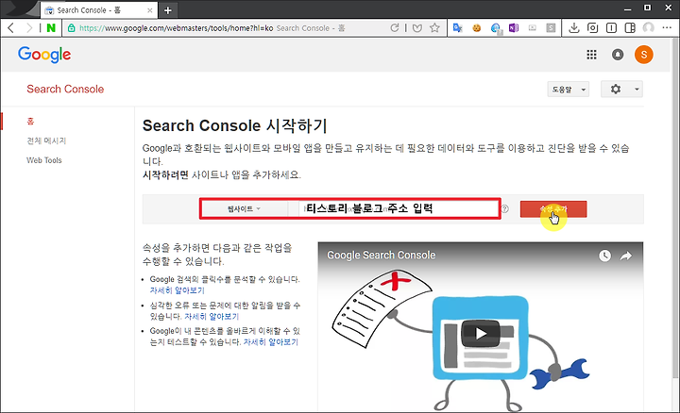The height and width of the screenshot is (413, 680).
Task: Open Google notifications bell
Action: tap(618, 55)
